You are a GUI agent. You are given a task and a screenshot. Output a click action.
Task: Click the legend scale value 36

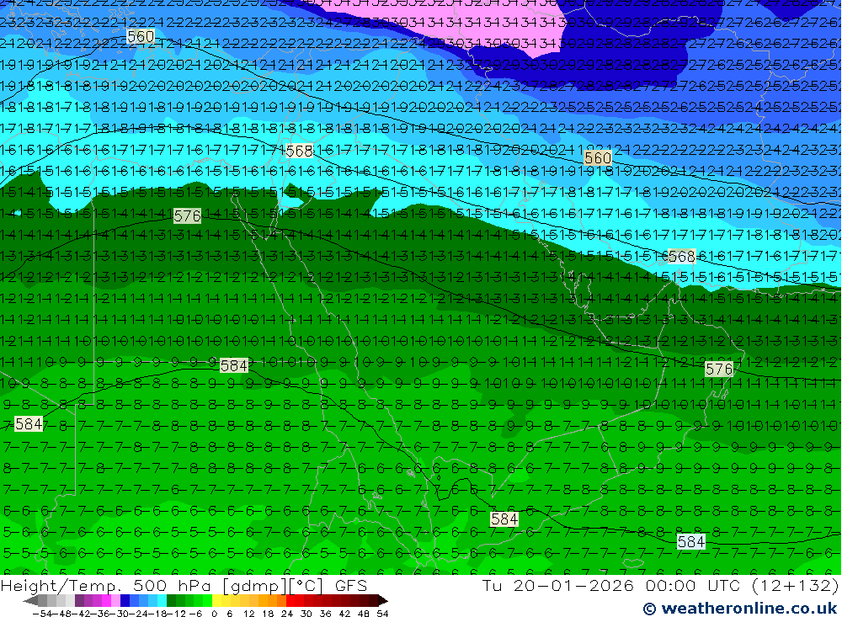pyautogui.click(x=325, y=614)
